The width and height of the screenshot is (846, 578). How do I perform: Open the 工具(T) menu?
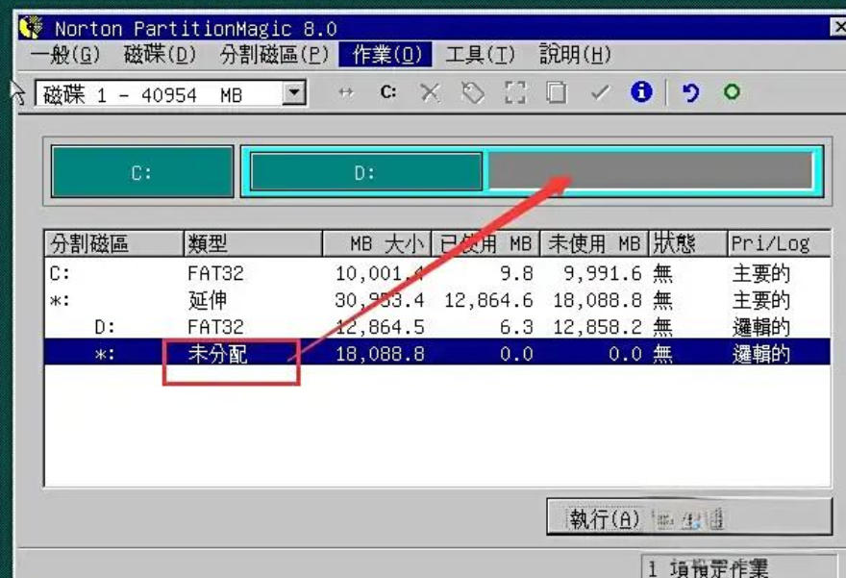pyautogui.click(x=480, y=55)
